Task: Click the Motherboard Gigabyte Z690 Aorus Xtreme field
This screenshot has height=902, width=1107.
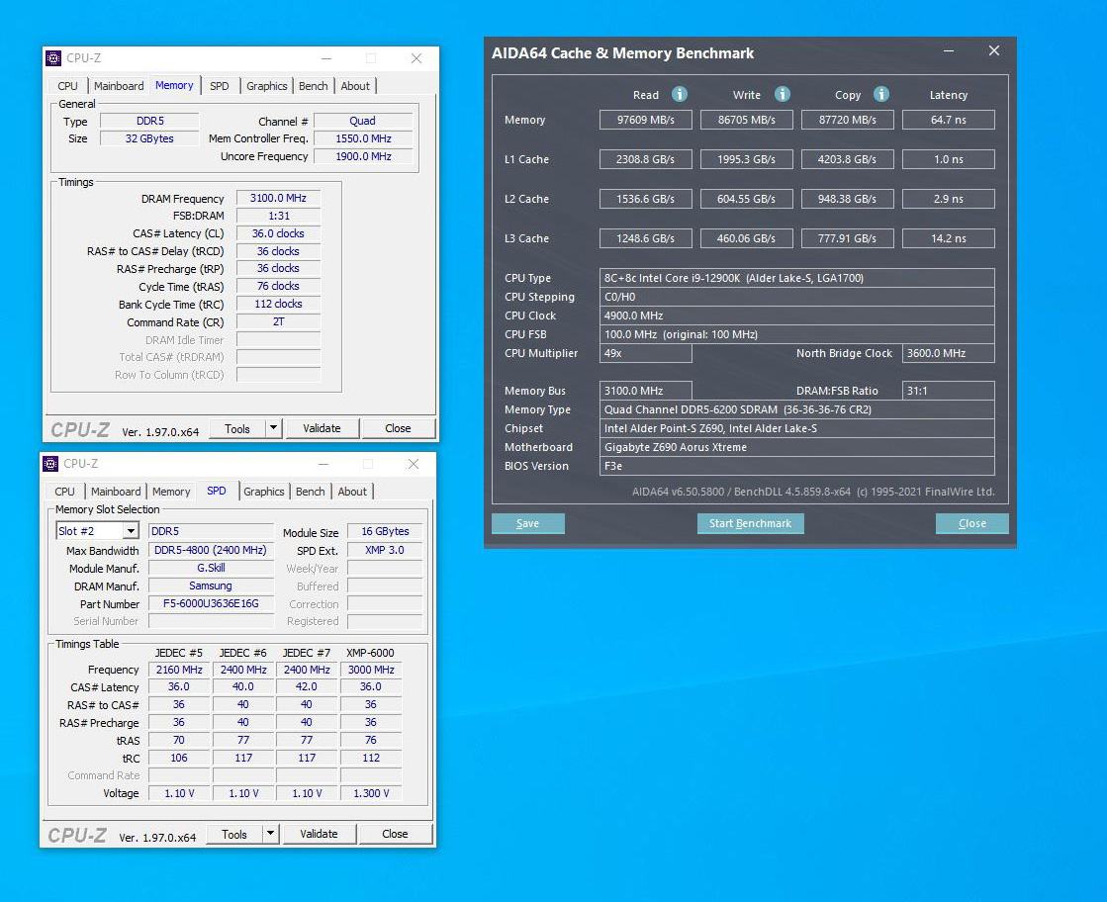Action: coord(797,447)
